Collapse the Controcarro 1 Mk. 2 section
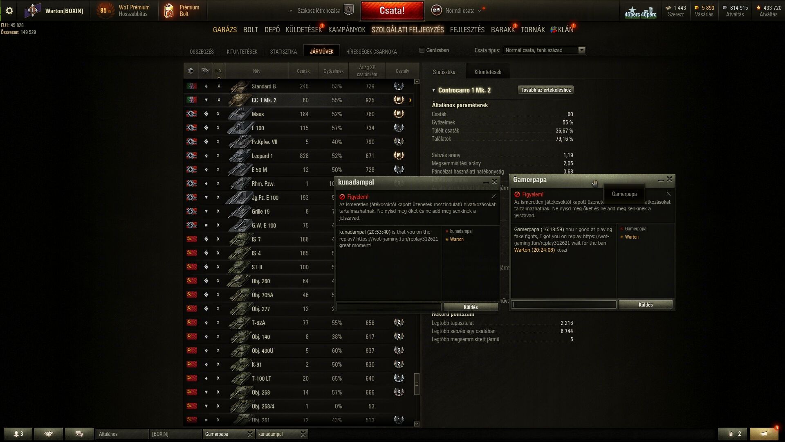The image size is (785, 442). click(x=434, y=90)
